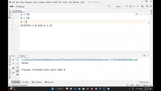Click demo.py in the navigation breadcrumb
161x91 pixels.
pos(20,6)
